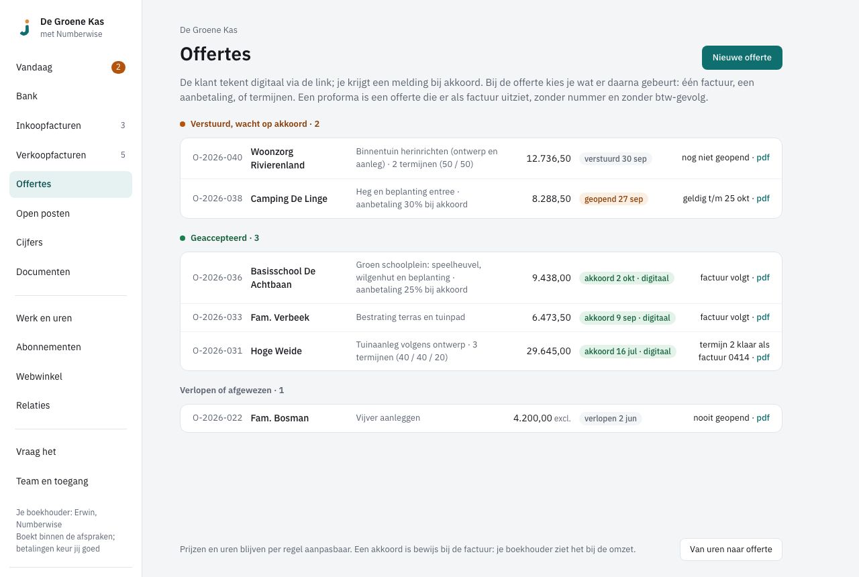
Task: Click the 'verstuurd 30 sep' status badge
Action: click(615, 159)
